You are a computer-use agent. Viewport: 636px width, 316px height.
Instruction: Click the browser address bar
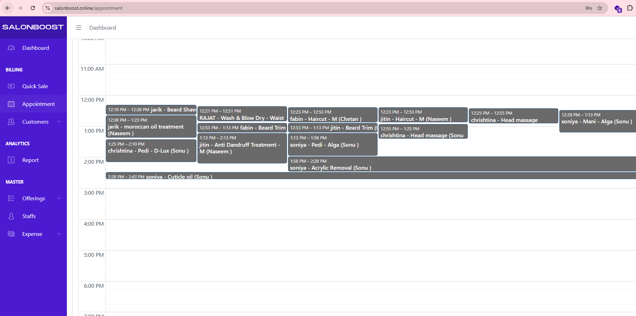coord(139,8)
